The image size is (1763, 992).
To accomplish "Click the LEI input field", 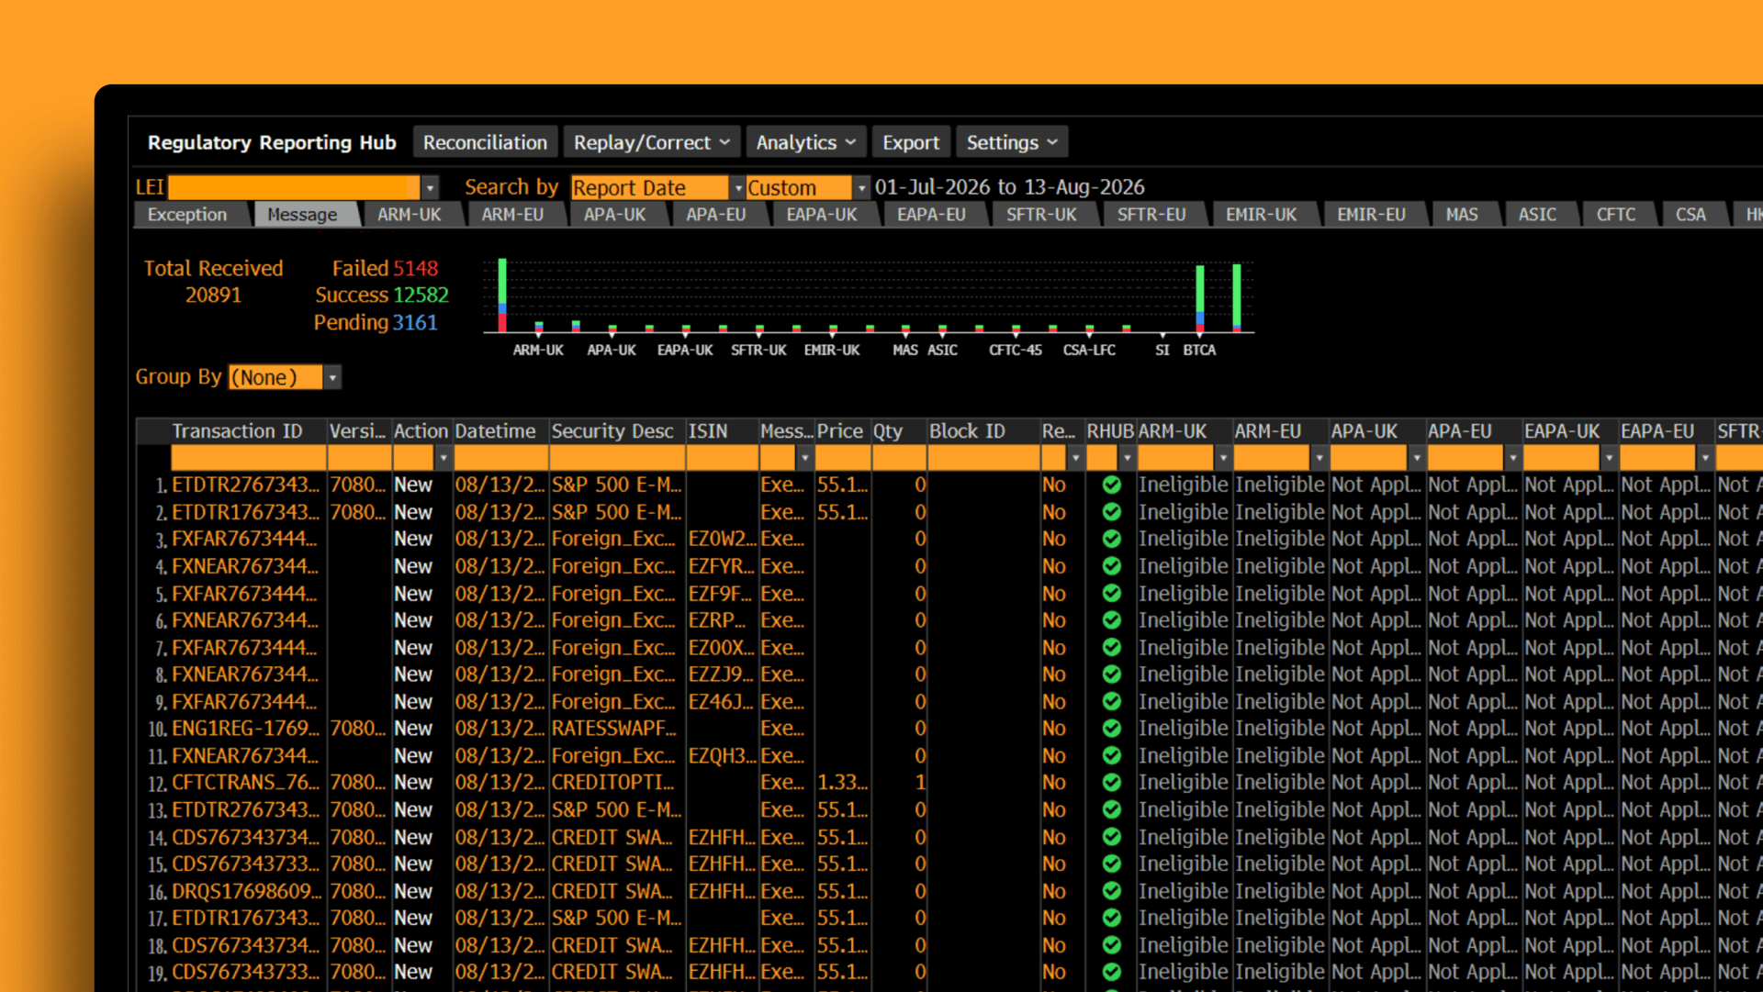I will (x=294, y=188).
